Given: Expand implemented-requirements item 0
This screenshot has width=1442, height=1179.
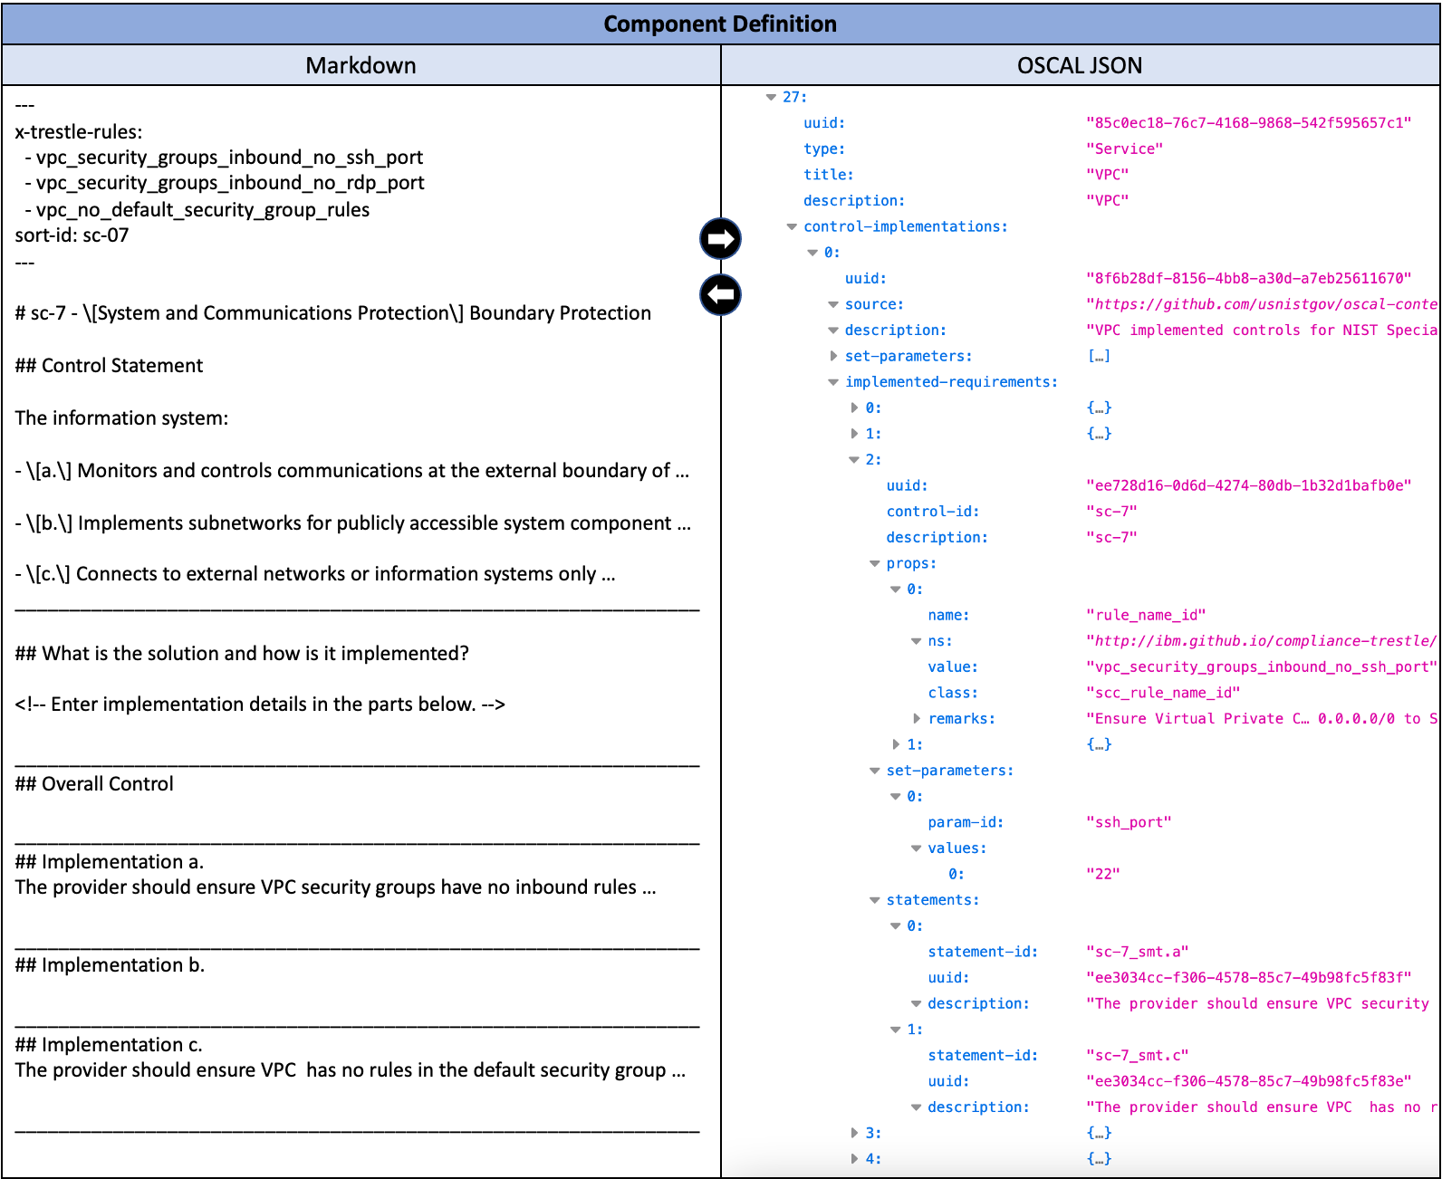Looking at the screenshot, I should (x=854, y=407).
